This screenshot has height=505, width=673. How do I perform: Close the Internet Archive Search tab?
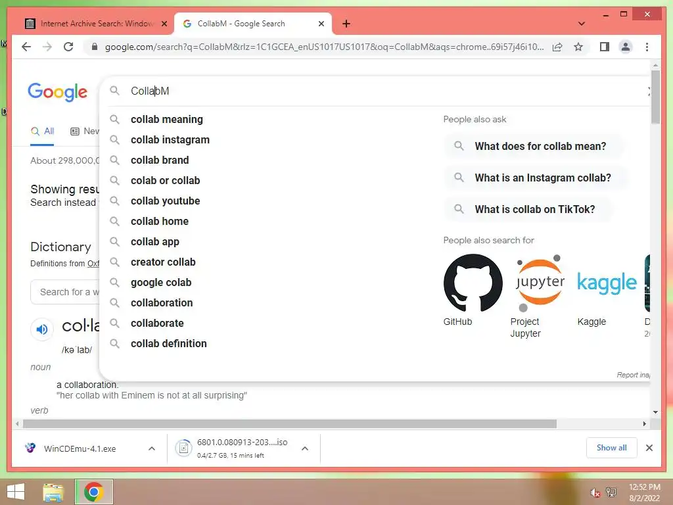click(164, 24)
